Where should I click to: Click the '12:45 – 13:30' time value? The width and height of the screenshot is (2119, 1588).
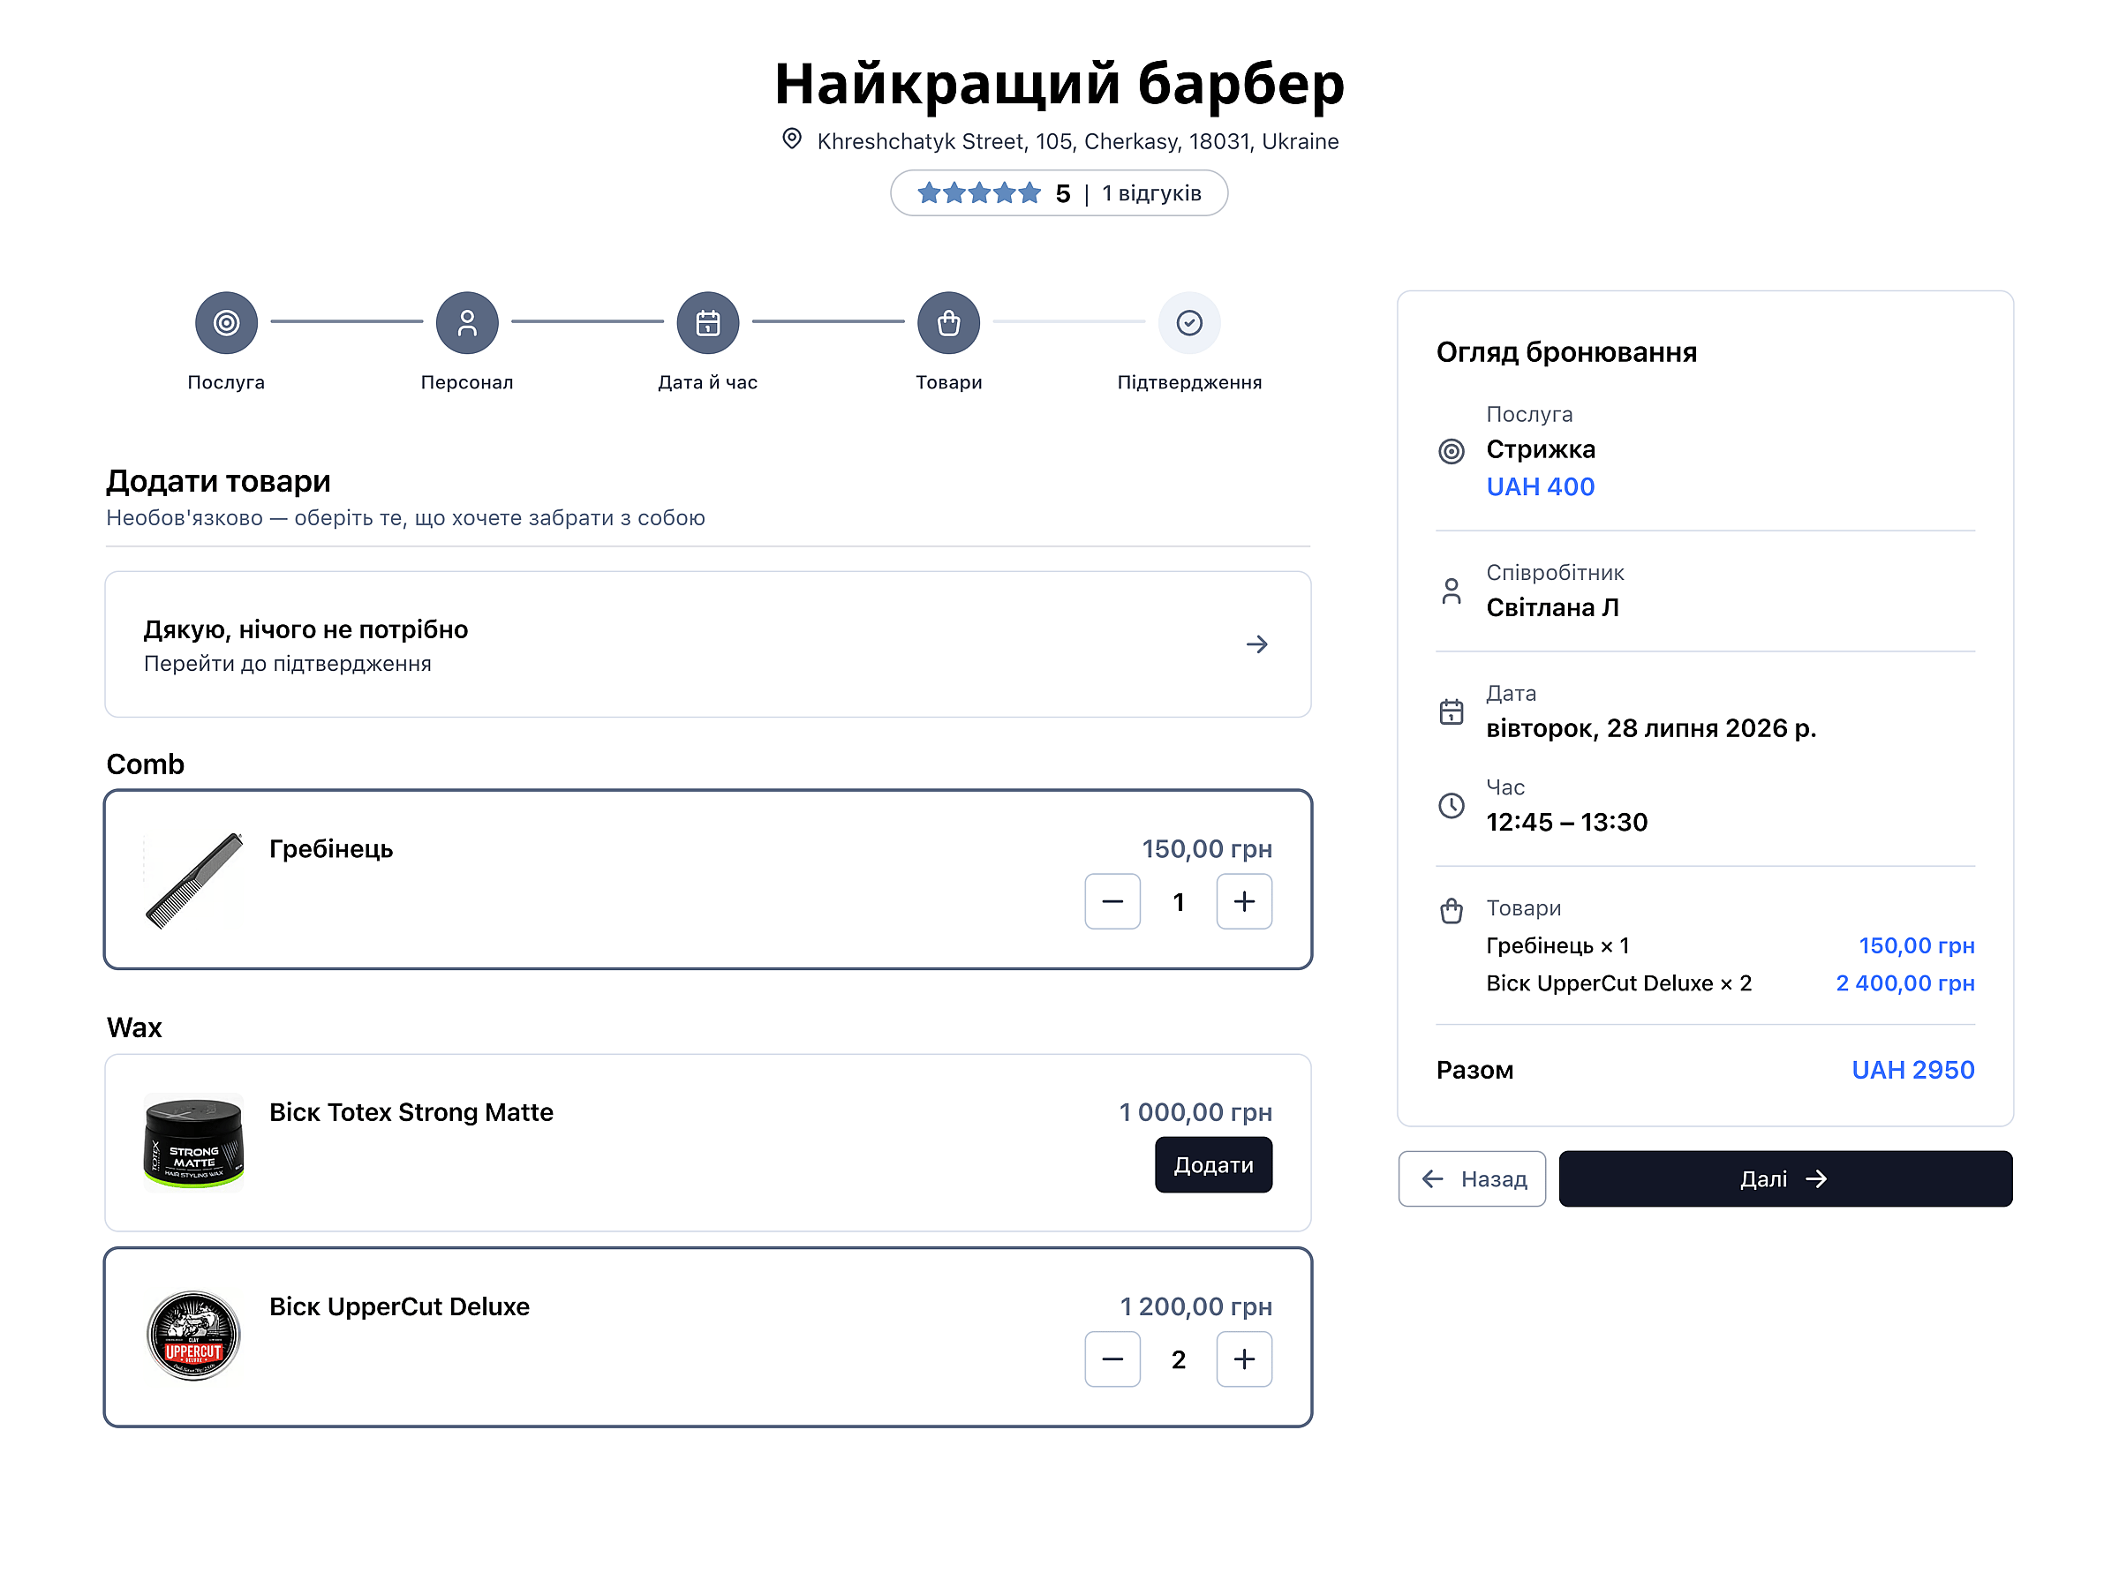[x=1567, y=822]
